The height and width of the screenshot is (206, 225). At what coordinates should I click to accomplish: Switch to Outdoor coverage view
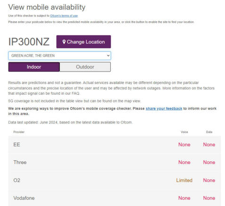point(85,67)
